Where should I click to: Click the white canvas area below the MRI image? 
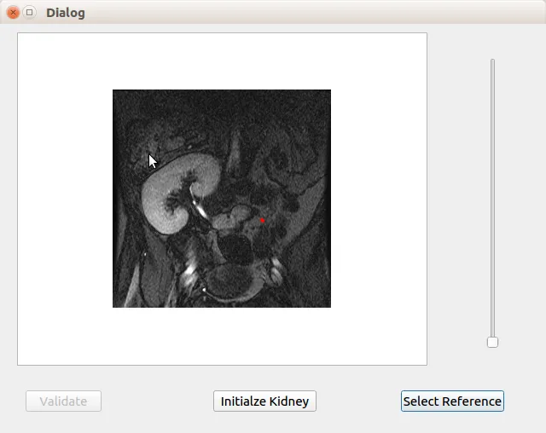click(222, 336)
